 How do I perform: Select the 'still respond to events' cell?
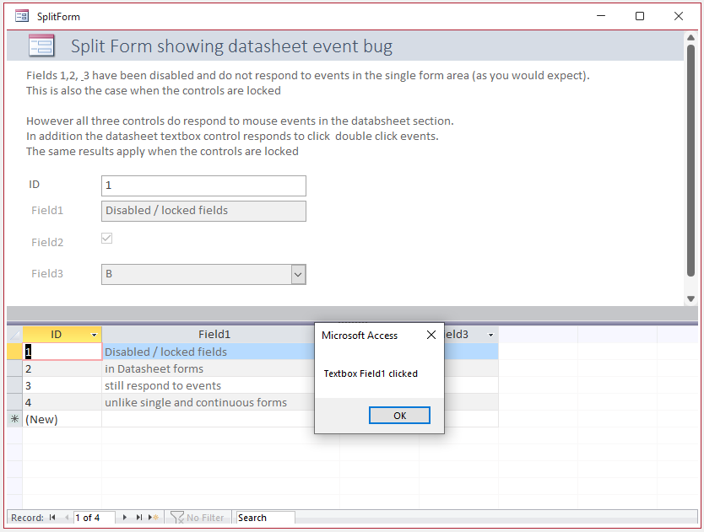pos(208,386)
